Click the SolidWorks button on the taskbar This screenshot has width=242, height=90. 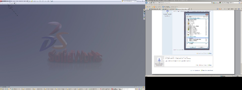coord(116,89)
